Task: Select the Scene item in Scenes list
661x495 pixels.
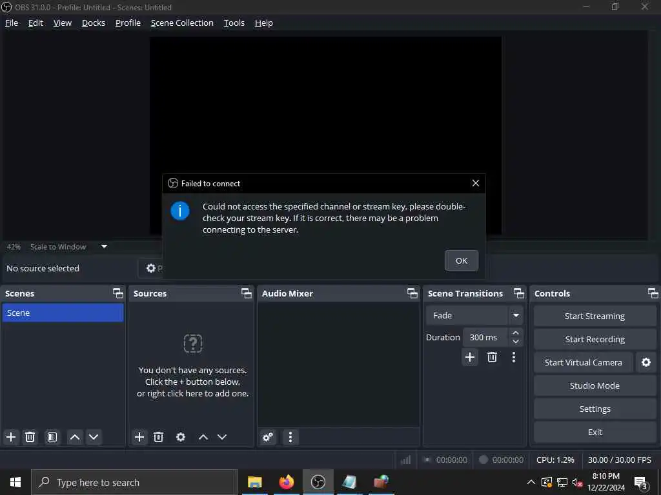Action: point(63,313)
